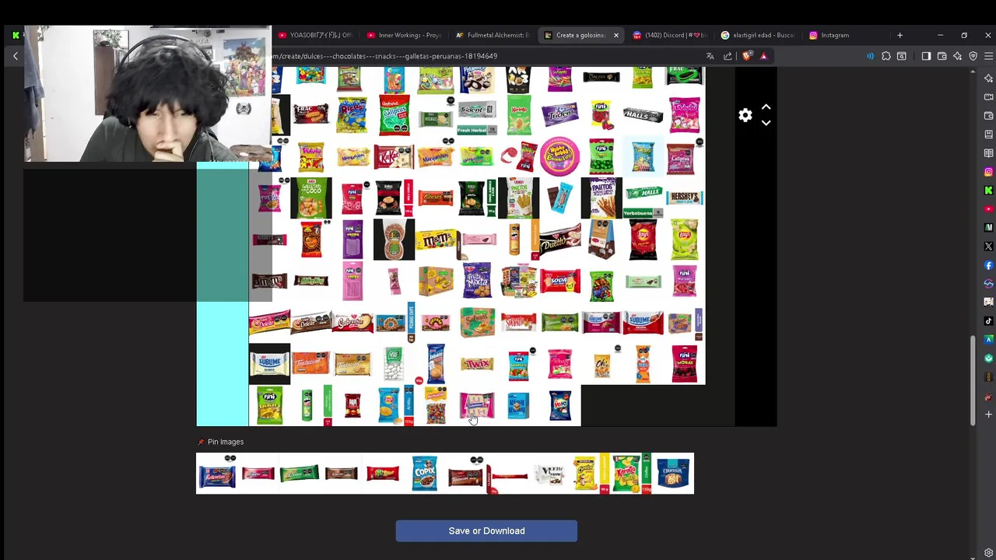The height and width of the screenshot is (560, 996).
Task: Move the tier row up with arrow
Action: [x=766, y=107]
